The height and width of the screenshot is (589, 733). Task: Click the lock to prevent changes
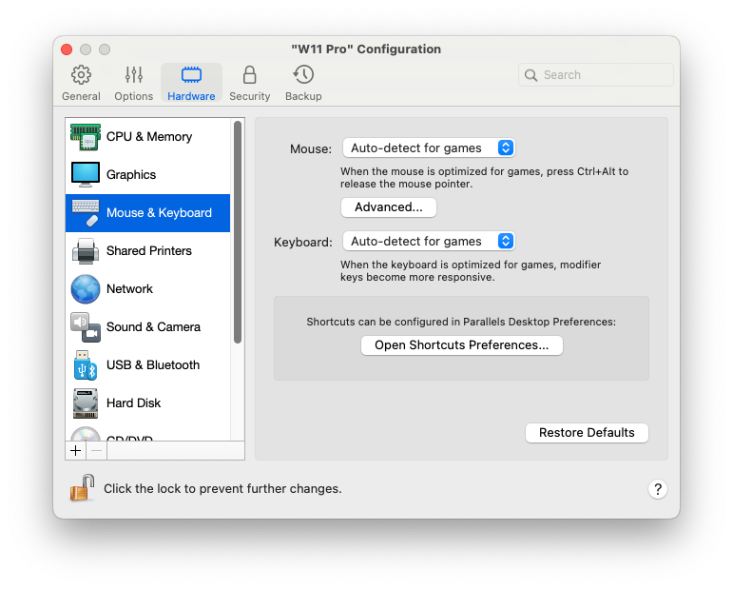pos(82,488)
